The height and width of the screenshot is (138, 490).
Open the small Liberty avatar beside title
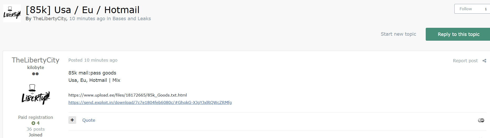12,13
